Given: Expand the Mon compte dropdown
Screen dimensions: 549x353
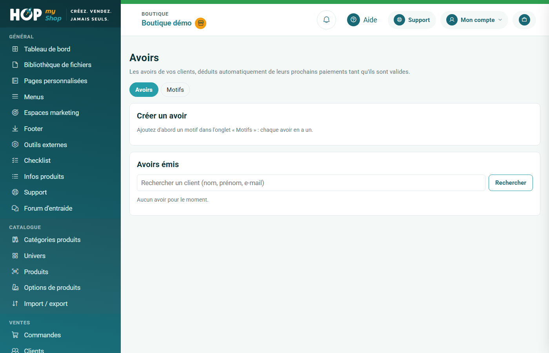Looking at the screenshot, I should (474, 20).
